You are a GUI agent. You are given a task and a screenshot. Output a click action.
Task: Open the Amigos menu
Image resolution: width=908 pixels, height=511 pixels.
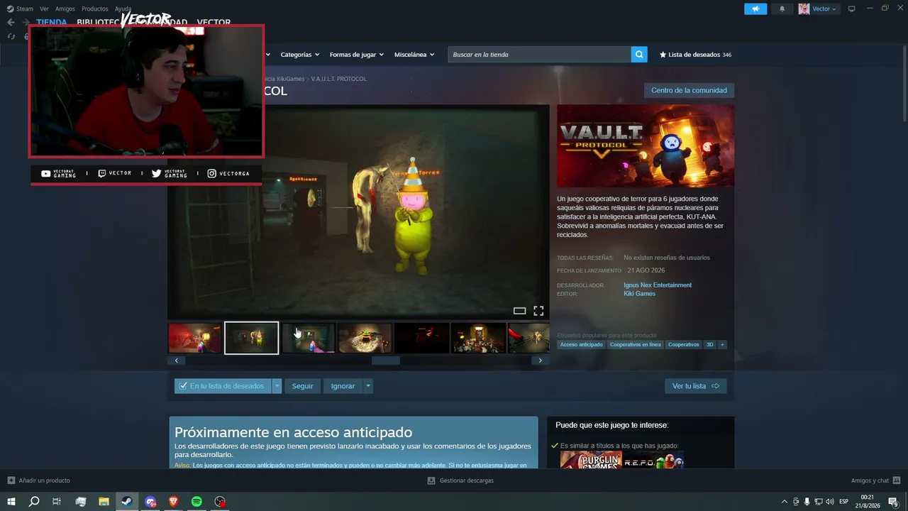click(x=65, y=9)
